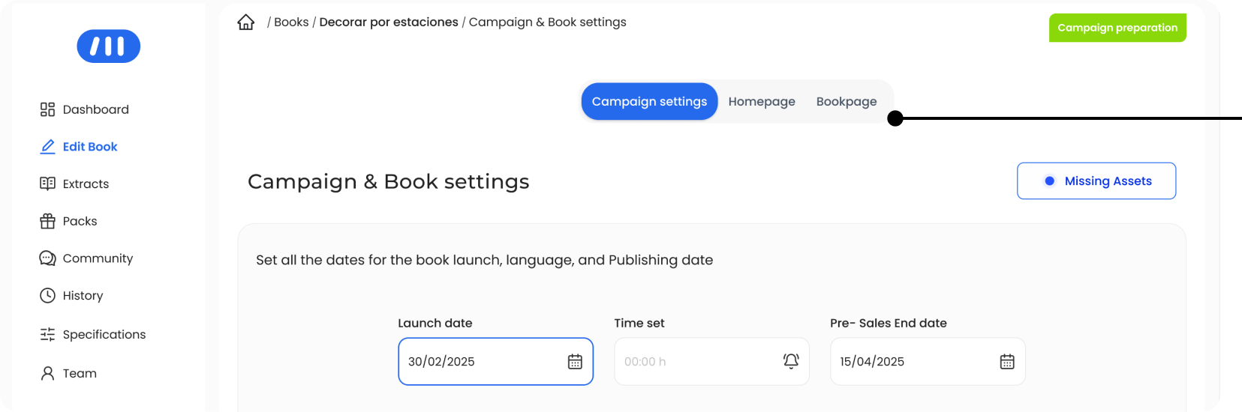Click the Books breadcrumb link
The width and height of the screenshot is (1242, 412).
coord(291,22)
